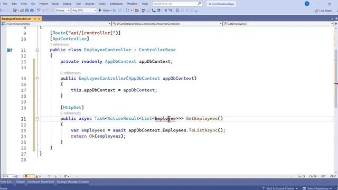The width and height of the screenshot is (338, 190).
Task: Click ToListAsync in line 23
Action: click(x=203, y=130)
